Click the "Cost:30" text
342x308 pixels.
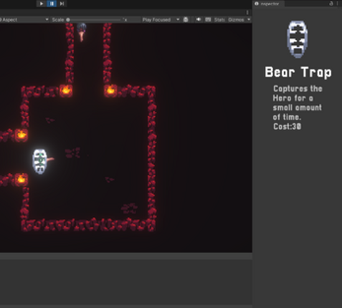pyautogui.click(x=287, y=126)
